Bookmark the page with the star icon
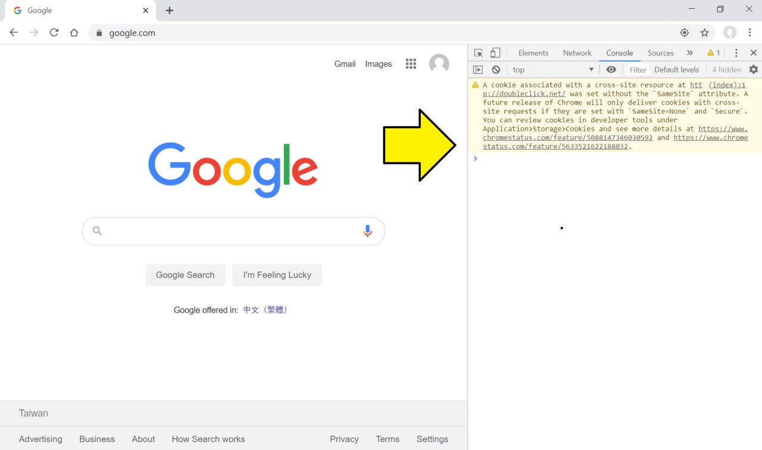Viewport: 762px width, 450px height. pyautogui.click(x=705, y=33)
